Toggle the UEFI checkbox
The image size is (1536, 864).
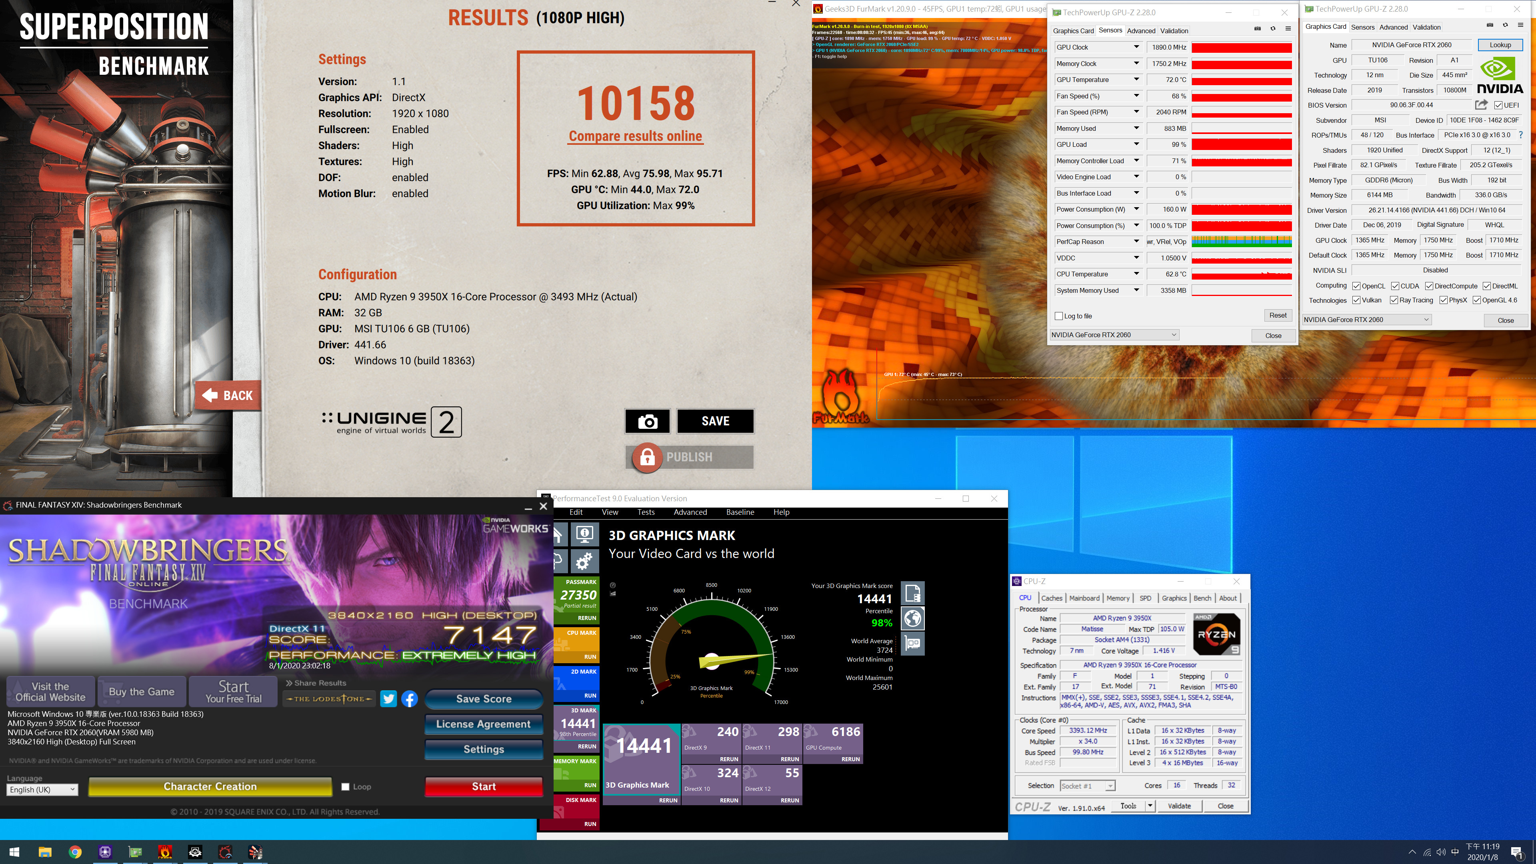pos(1498,105)
